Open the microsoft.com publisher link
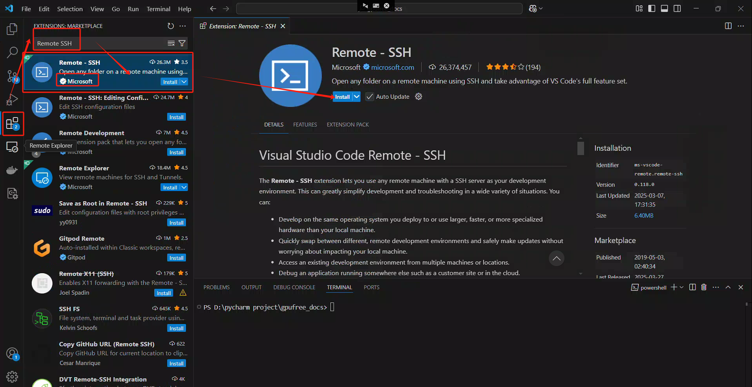 point(392,67)
